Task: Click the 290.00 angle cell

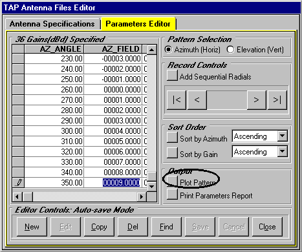Action: (x=54, y=121)
